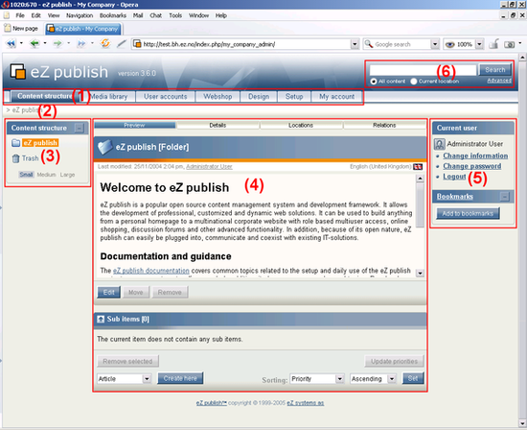Open the address bar dropdown
527x430 pixels.
coord(355,44)
